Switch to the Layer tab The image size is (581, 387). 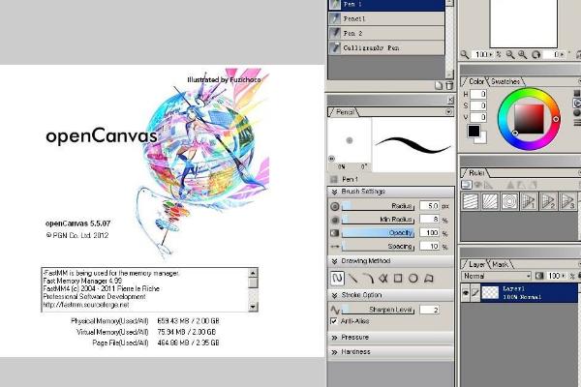(x=475, y=264)
